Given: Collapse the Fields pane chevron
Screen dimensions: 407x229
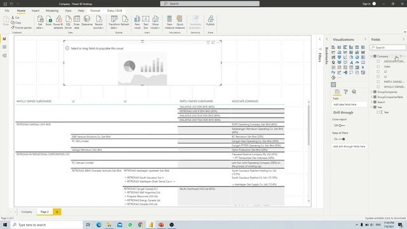Looking at the screenshot, I should (403, 39).
